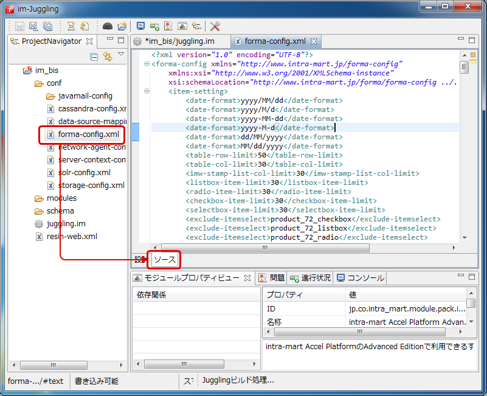
Task: Collapse all in ProjectNavigator toolbar
Action: point(94,57)
